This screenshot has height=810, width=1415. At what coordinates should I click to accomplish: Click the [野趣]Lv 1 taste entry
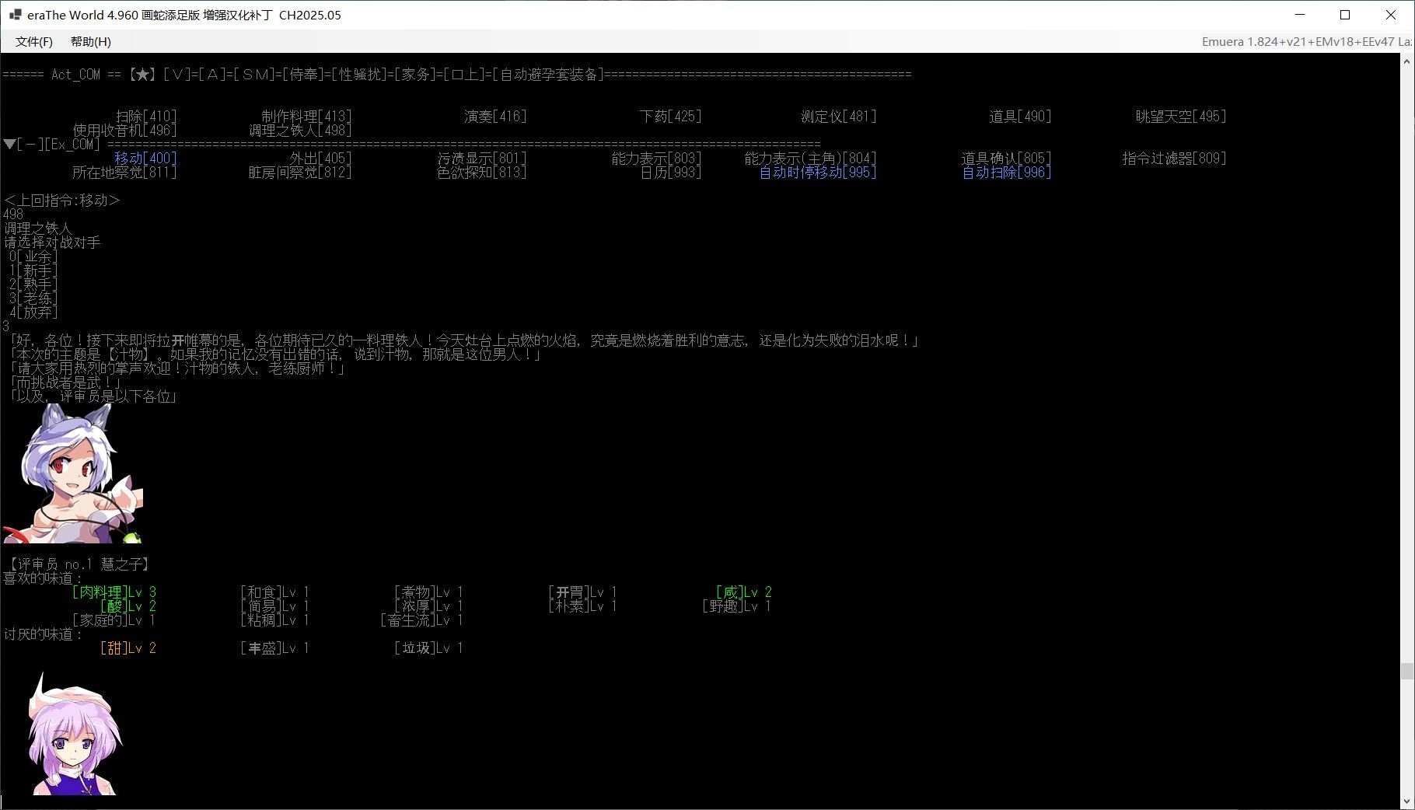[x=737, y=606]
